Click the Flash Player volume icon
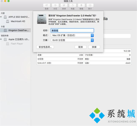This screenshot has height=126, width=137. pos(8,44)
